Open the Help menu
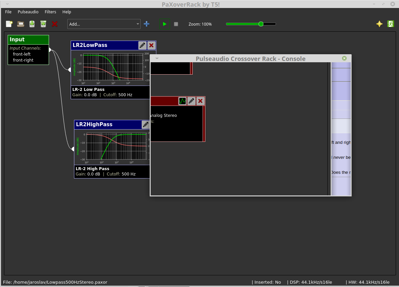This screenshot has width=399, height=287. click(67, 12)
